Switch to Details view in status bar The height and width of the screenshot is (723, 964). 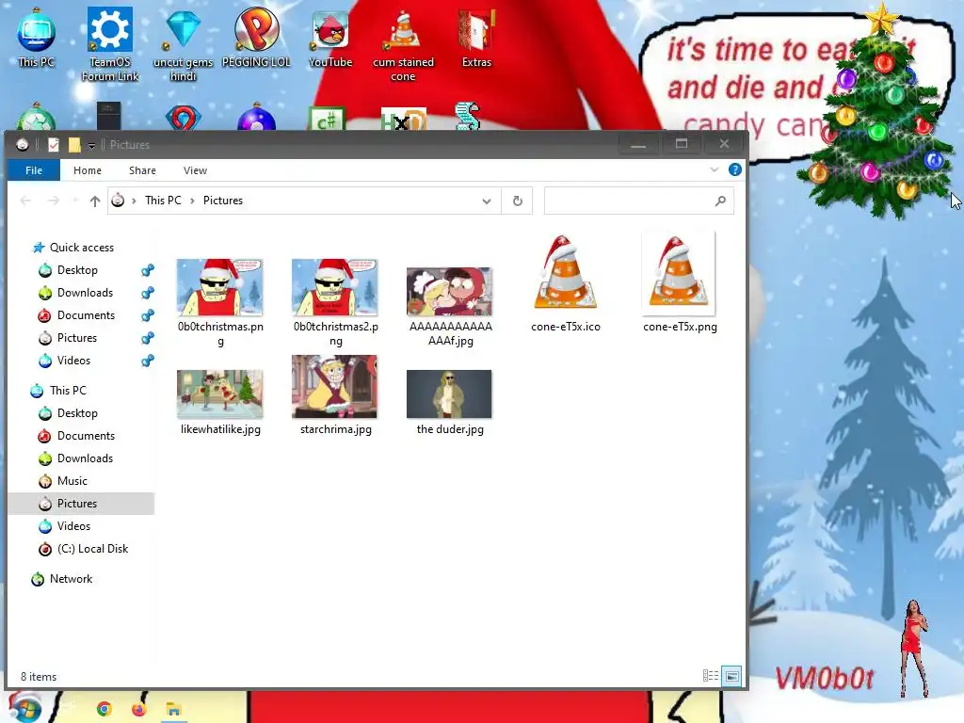(x=710, y=676)
